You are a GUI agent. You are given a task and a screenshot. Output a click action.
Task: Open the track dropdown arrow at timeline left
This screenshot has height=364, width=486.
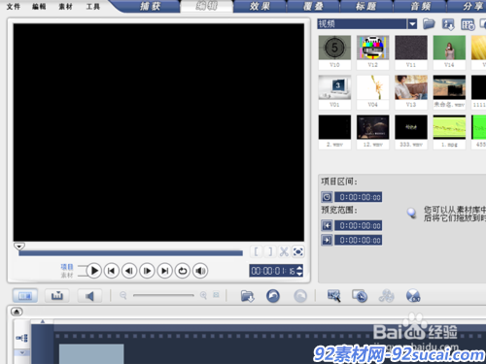(22, 352)
